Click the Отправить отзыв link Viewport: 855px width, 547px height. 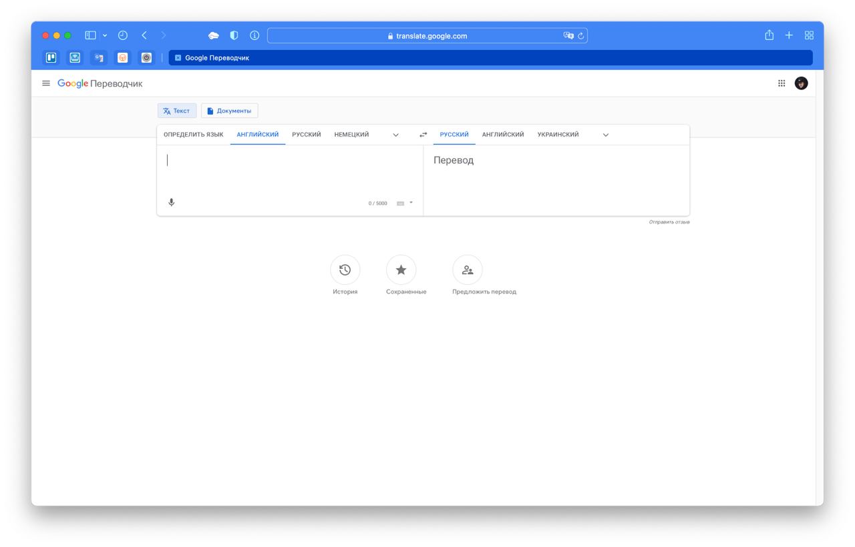[x=669, y=222]
